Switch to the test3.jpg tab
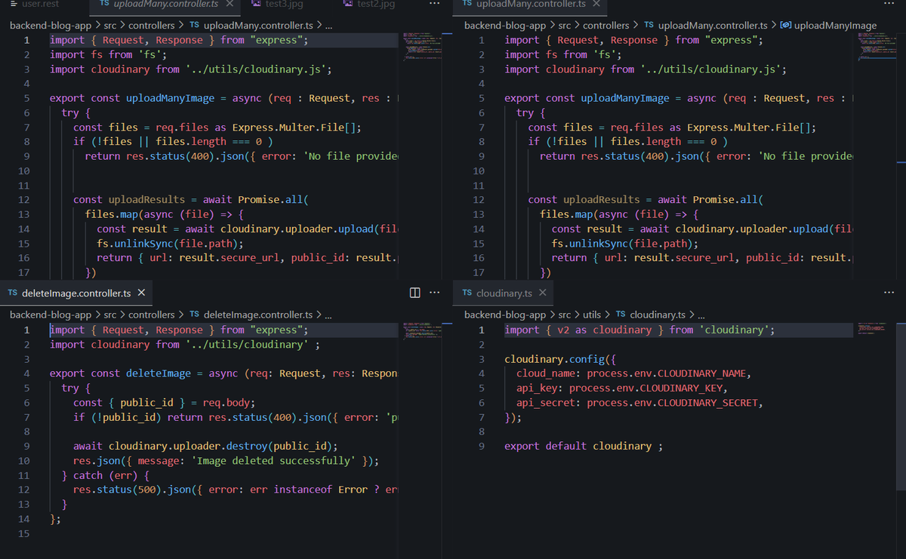Image resolution: width=906 pixels, height=559 pixels. (x=284, y=4)
